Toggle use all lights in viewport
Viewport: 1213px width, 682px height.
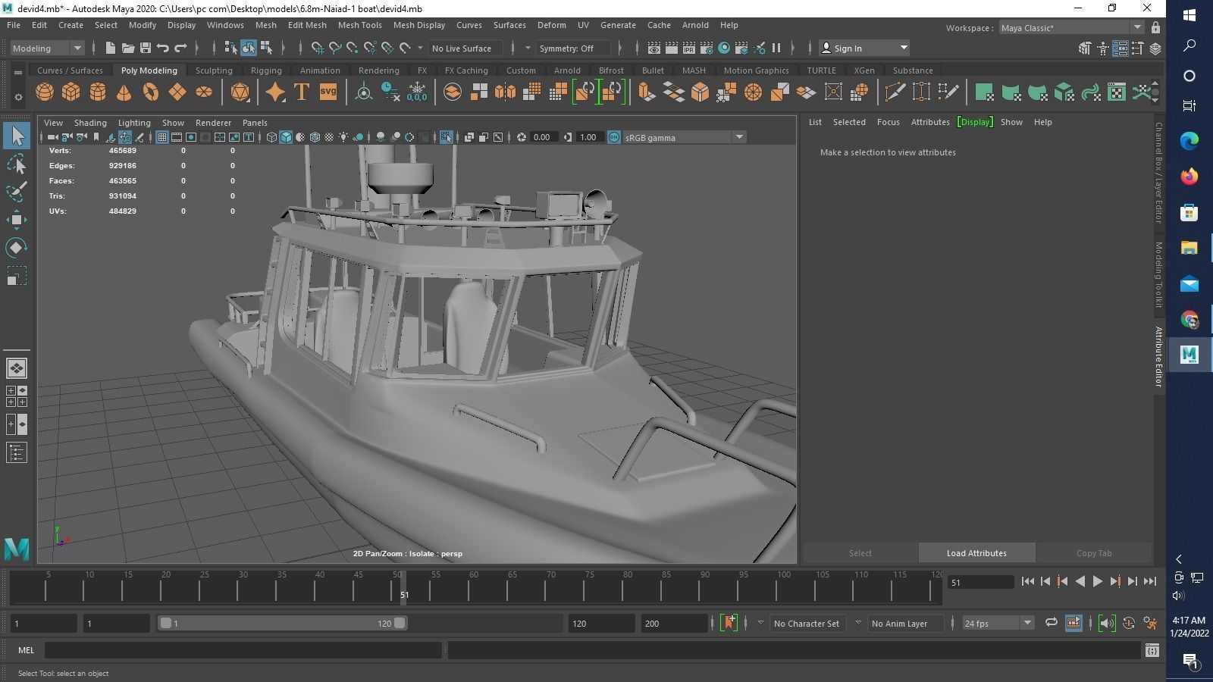(x=343, y=137)
